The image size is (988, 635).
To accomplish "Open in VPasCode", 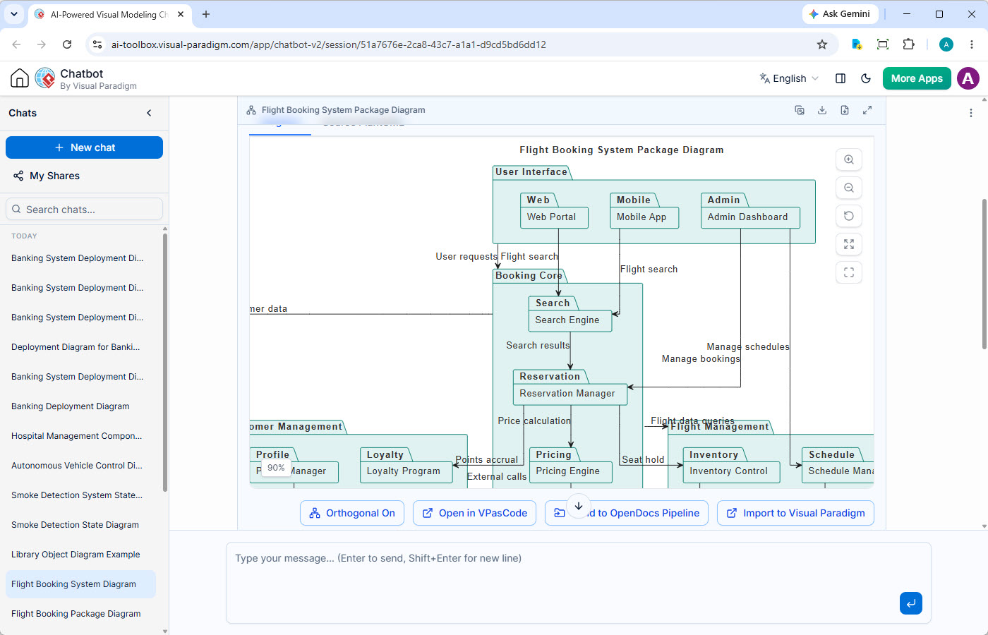I will [x=474, y=513].
